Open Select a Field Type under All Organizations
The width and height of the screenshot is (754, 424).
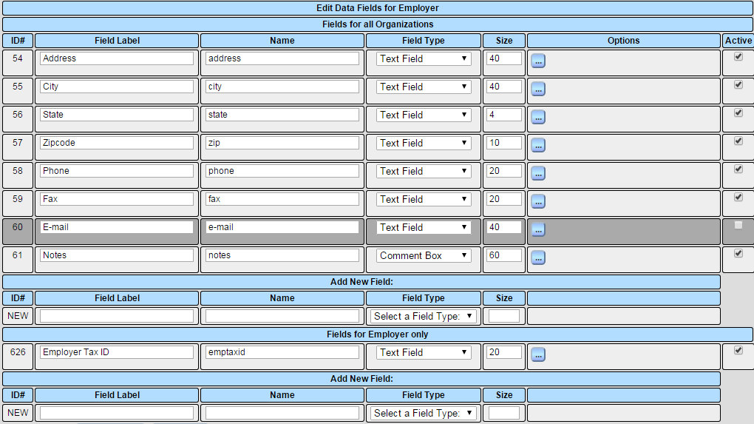(x=424, y=317)
